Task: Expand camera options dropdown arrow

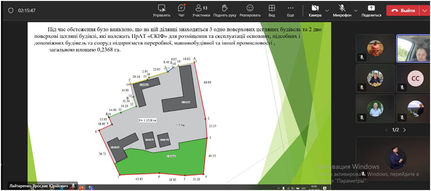Action: click(x=327, y=10)
